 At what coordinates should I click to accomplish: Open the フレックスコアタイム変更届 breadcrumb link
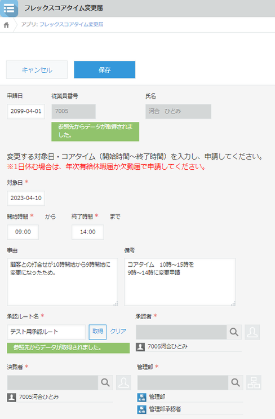pos(72,24)
